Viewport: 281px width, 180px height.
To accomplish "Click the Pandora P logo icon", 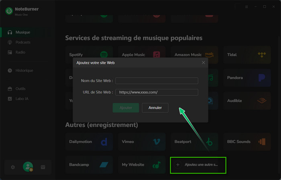I will pos(262,78).
